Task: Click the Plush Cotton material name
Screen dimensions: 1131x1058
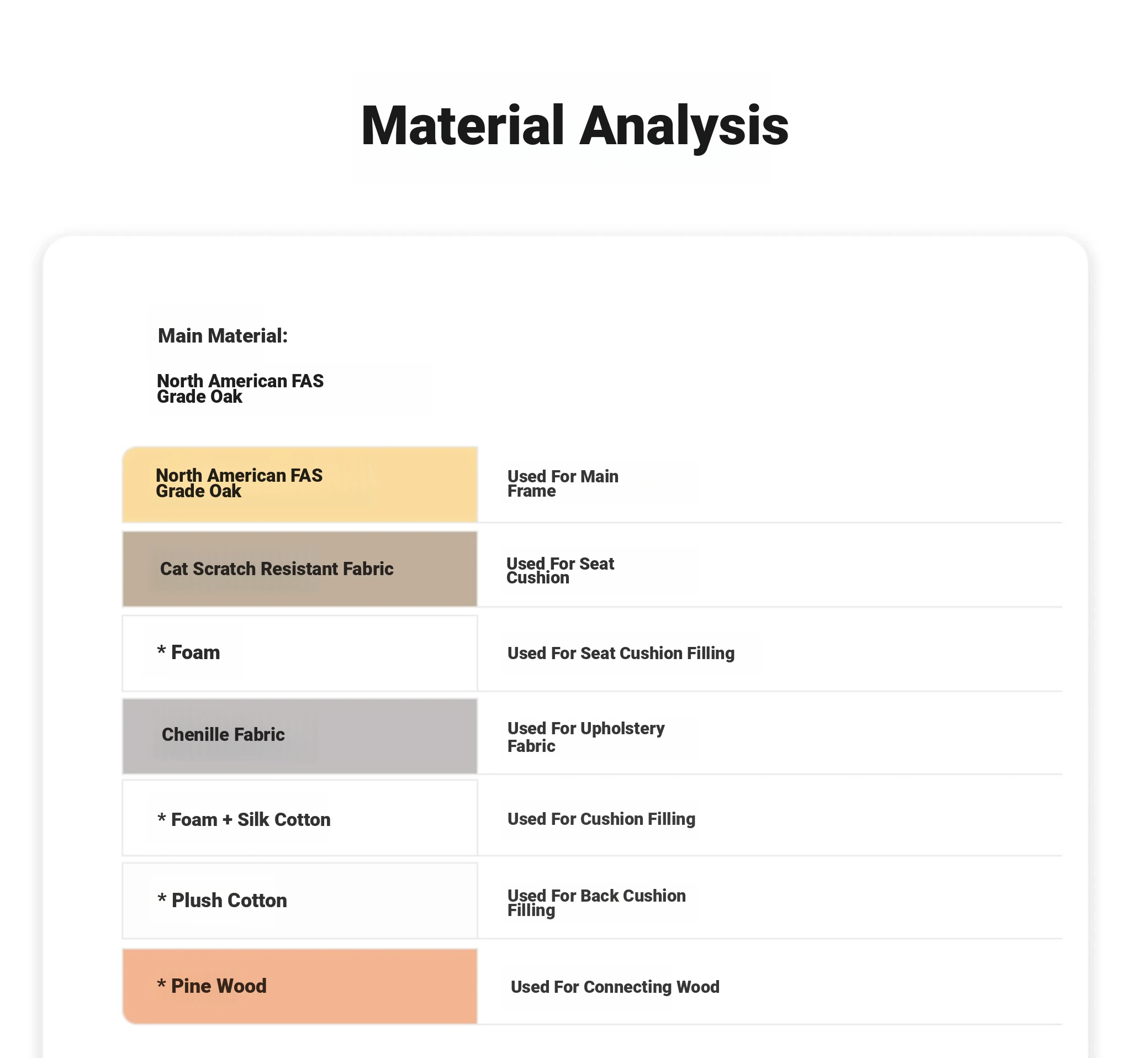Action: click(x=229, y=901)
